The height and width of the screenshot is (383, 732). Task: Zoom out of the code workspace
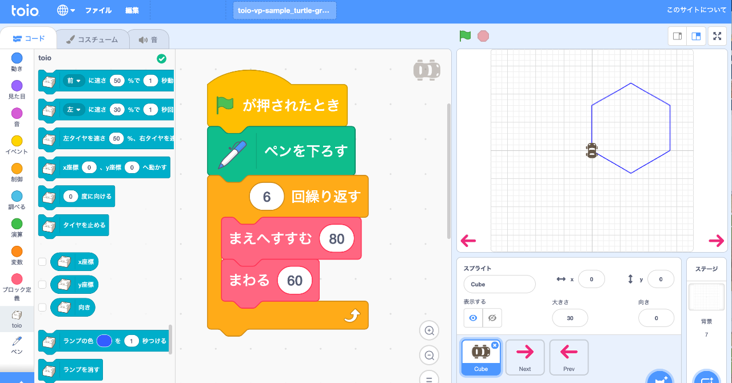429,356
